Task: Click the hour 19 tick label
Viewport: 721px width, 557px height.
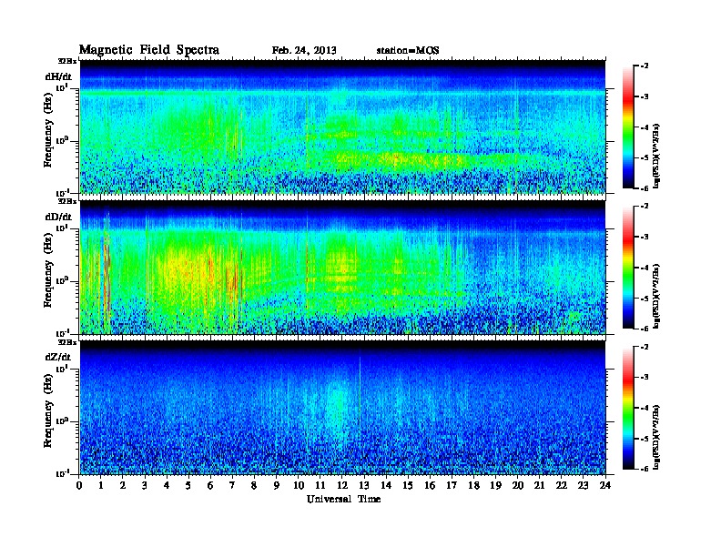Action: click(x=495, y=485)
